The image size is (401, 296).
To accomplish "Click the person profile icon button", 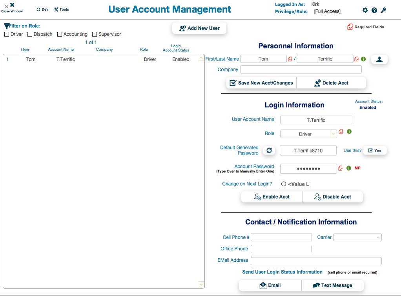I will tap(379, 59).
